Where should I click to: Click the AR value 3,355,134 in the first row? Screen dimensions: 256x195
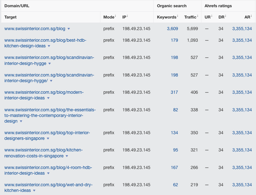[x=242, y=29]
